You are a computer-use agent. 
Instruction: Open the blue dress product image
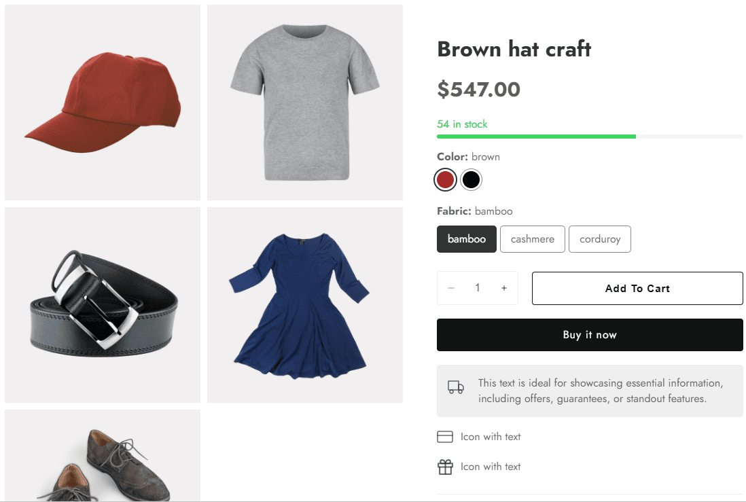coord(305,305)
